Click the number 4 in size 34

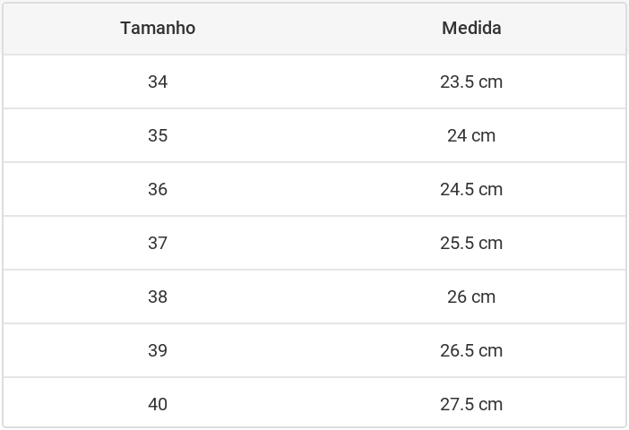coord(163,82)
